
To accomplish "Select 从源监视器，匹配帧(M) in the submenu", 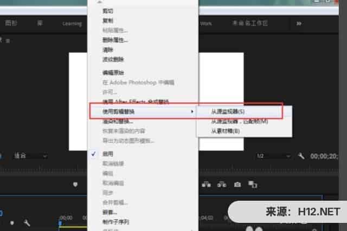I will click(240, 121).
